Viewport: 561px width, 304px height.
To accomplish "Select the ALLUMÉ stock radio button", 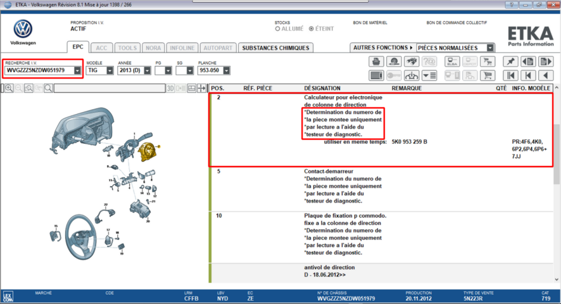I will 277,28.
